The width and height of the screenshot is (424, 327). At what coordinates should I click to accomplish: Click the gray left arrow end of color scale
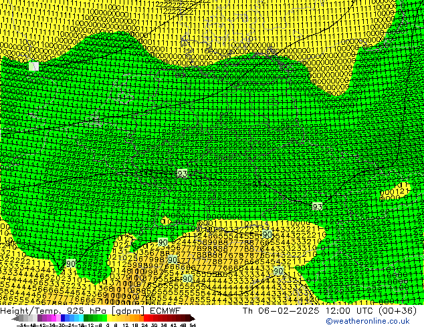[x=15, y=318]
